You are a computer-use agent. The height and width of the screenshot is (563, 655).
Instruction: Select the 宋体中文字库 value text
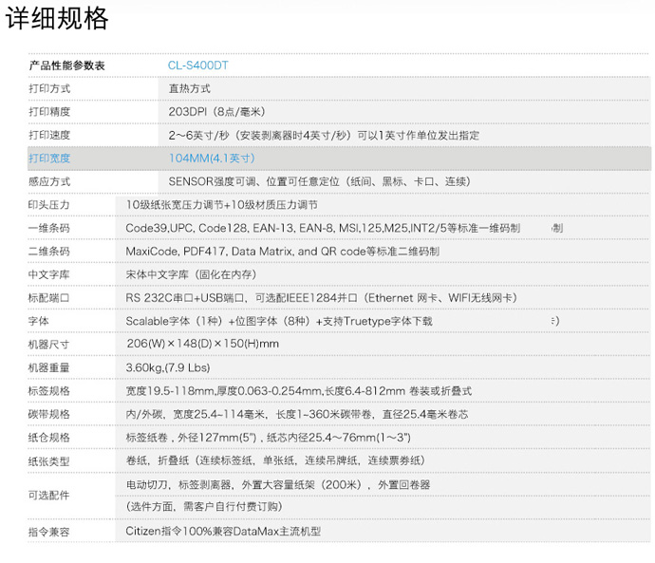tap(191, 274)
